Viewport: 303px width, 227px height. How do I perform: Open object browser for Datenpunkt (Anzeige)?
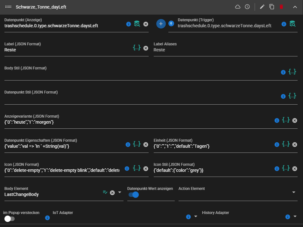pyautogui.click(x=137, y=24)
